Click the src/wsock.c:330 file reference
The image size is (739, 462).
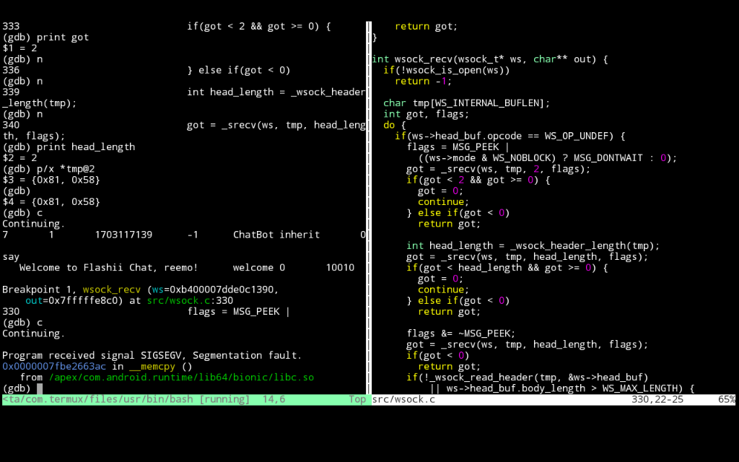pyautogui.click(x=190, y=301)
